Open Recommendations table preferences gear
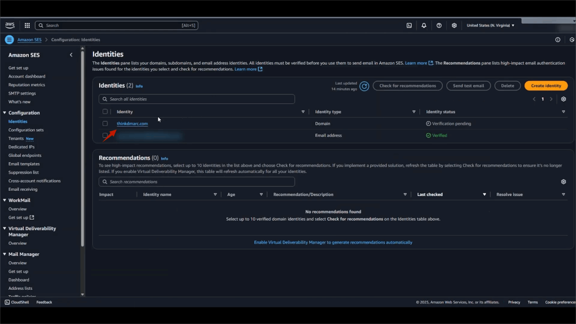Screen dimensions: 576x324 pos(563,182)
